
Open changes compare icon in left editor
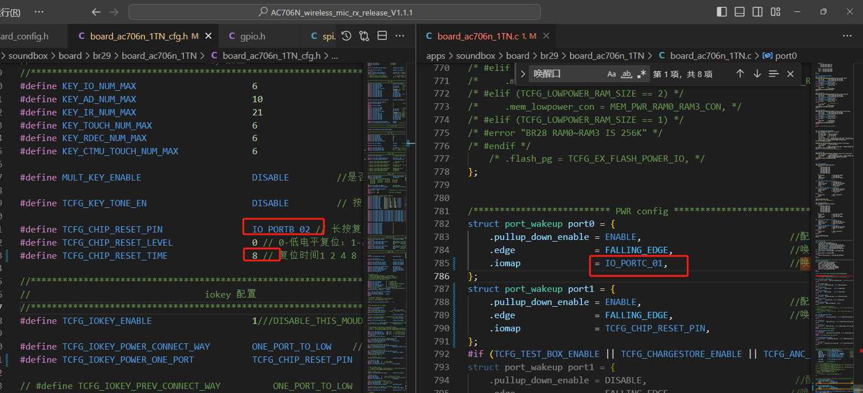click(x=364, y=36)
